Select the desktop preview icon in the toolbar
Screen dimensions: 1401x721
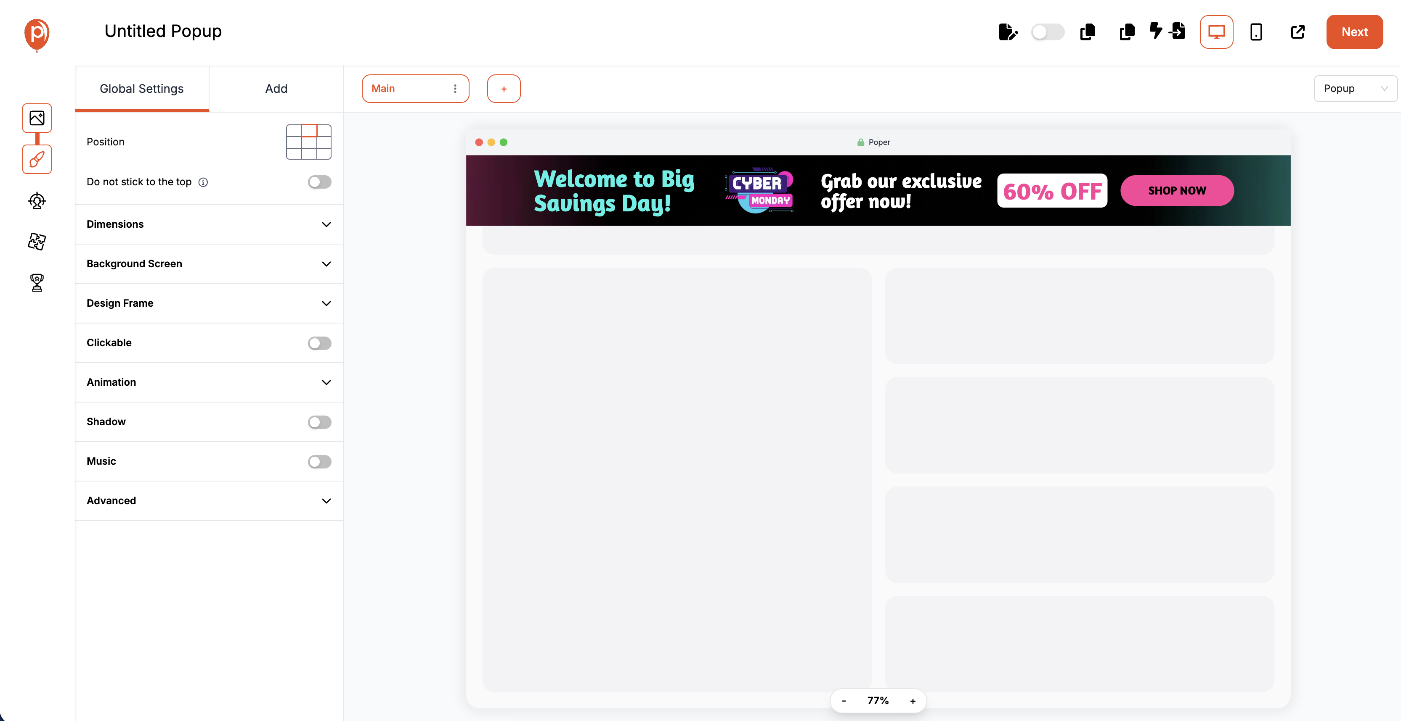tap(1217, 32)
